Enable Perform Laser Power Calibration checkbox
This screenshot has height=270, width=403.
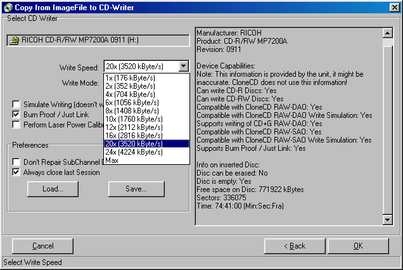point(16,125)
